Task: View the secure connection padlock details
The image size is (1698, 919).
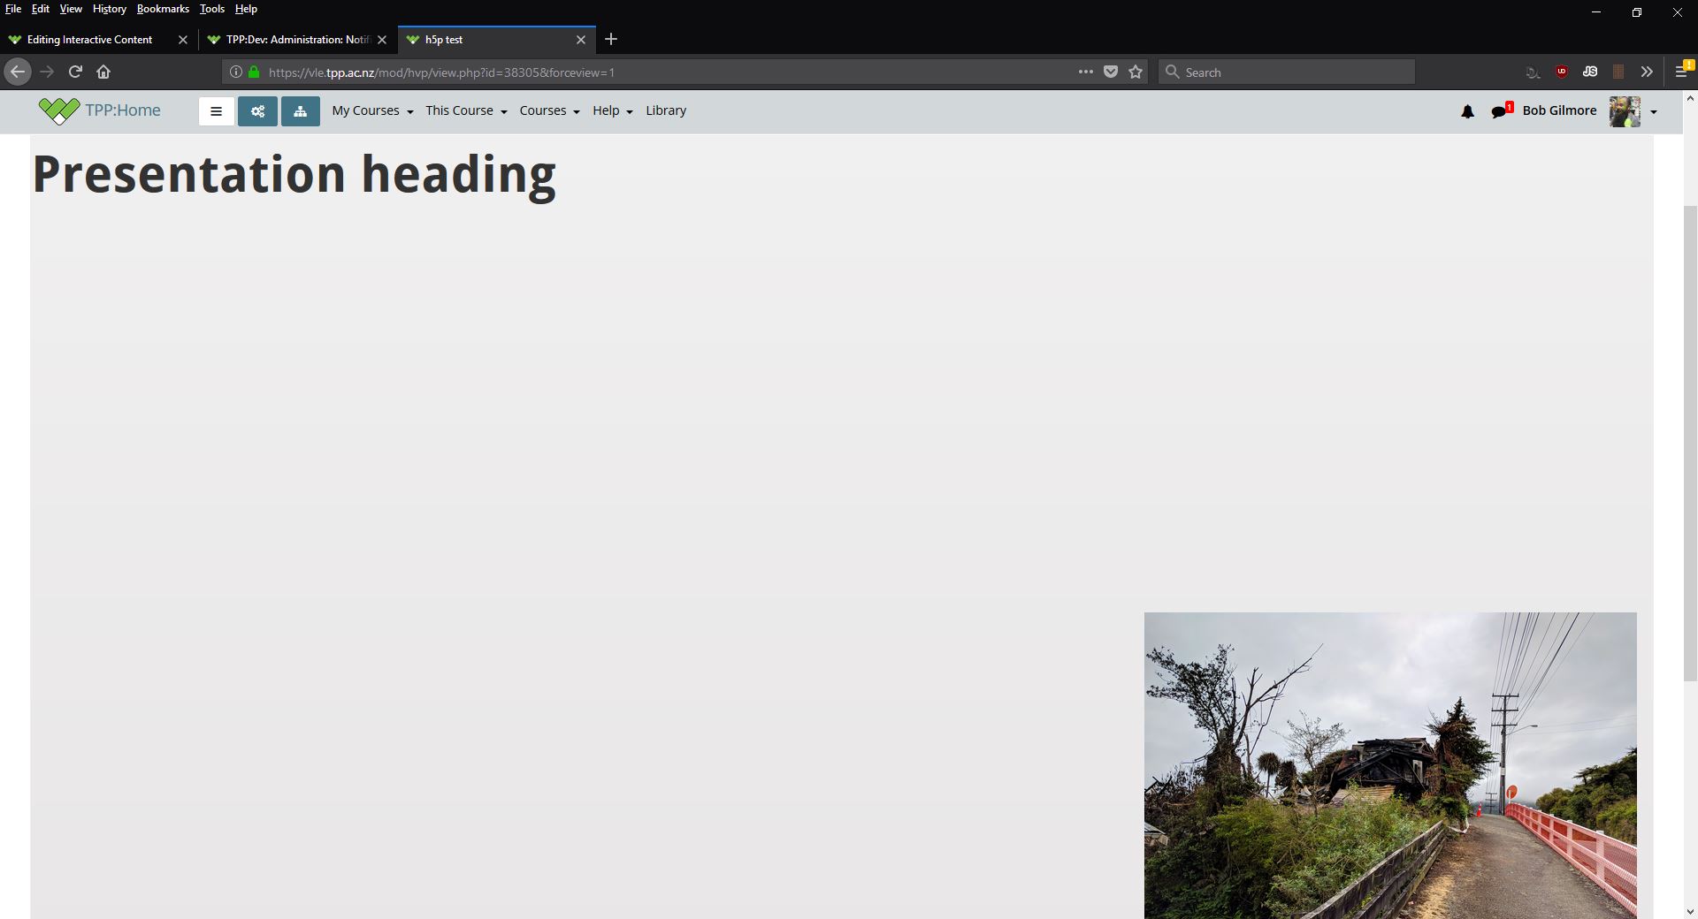Action: tap(254, 72)
